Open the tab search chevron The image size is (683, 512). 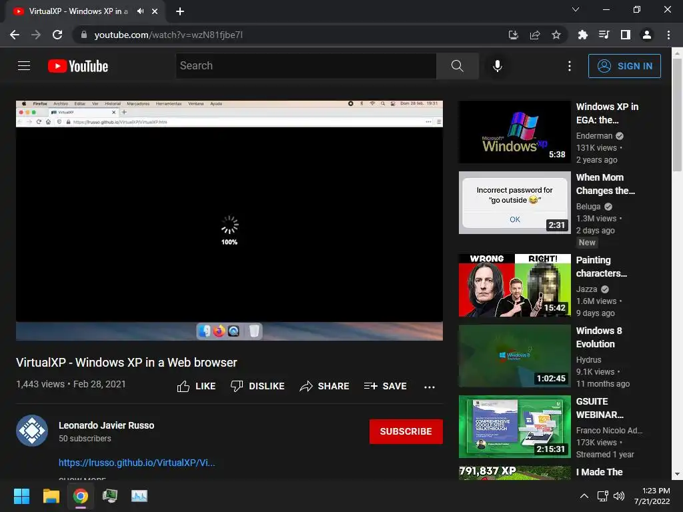click(x=576, y=9)
